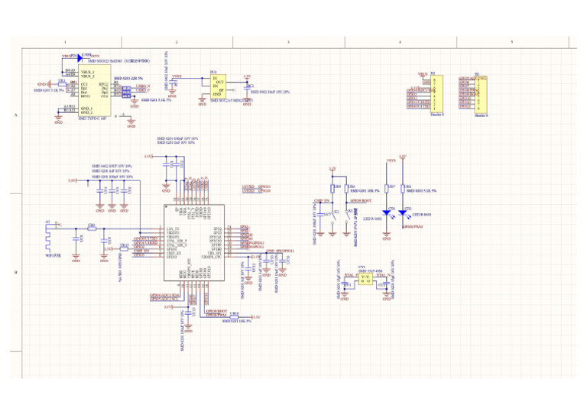Screen dimensions: 587x415
Task: Click the LNA_IN pin label
Action: [x=173, y=229]
